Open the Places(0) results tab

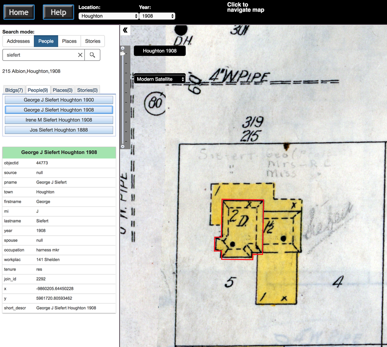pos(63,90)
